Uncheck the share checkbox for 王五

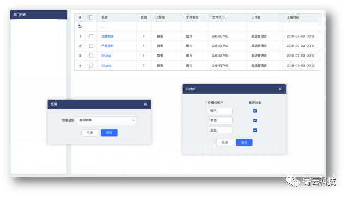click(255, 130)
